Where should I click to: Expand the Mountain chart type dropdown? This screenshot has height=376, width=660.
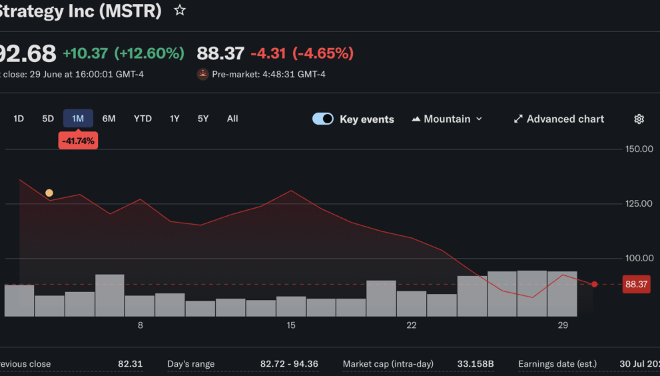tap(447, 119)
